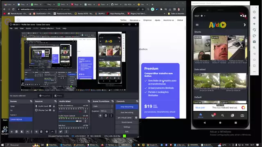Viewport: 262px width, 147px height.
Task: Open File menu in OBS
Action: (11, 28)
